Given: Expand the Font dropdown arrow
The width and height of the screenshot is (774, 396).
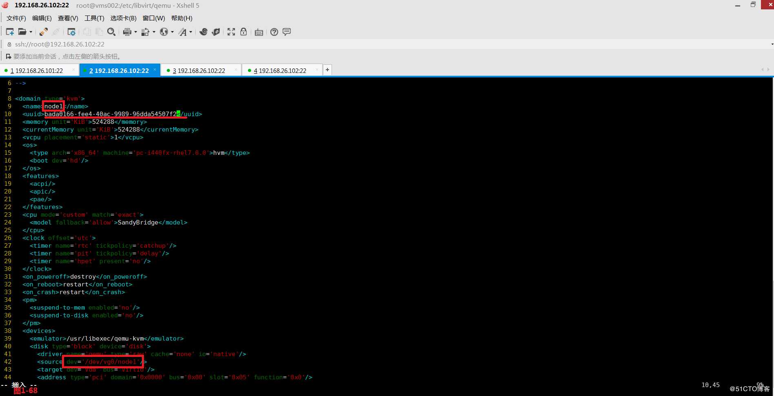Looking at the screenshot, I should tap(190, 32).
